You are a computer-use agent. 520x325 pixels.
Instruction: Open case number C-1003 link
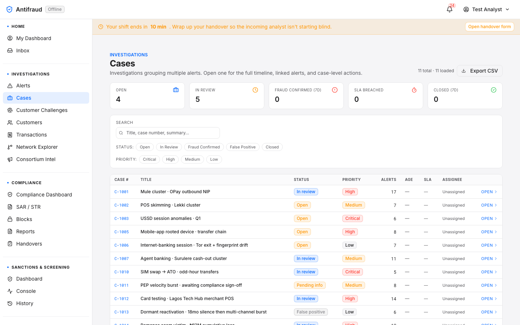[x=122, y=218]
